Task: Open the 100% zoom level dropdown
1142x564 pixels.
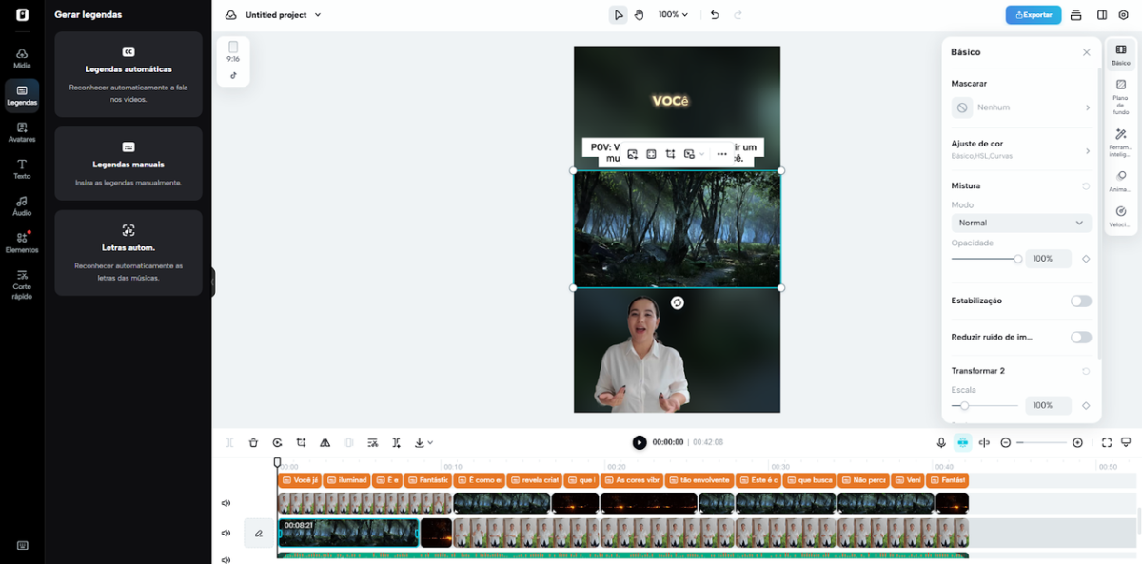Action: click(673, 15)
